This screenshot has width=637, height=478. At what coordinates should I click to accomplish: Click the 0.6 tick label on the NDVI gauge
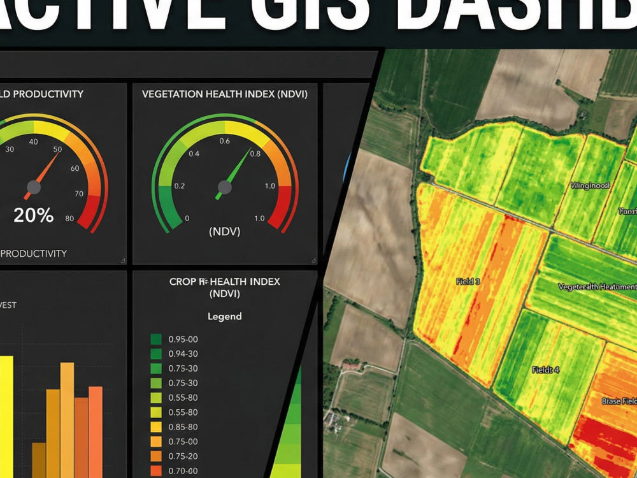(x=225, y=141)
